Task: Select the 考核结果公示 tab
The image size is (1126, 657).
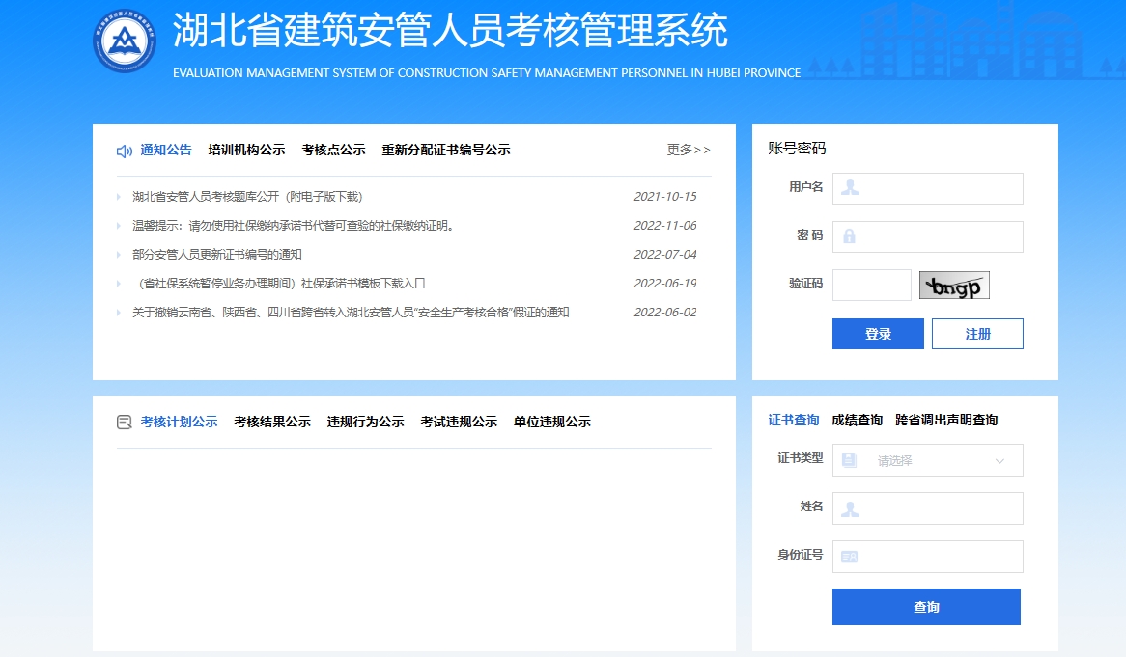Action: [272, 422]
